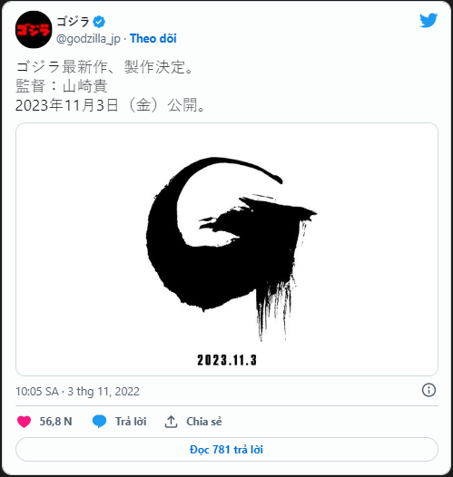Image resolution: width=453 pixels, height=477 pixels.
Task: Like the tweet with heart icon
Action: (x=24, y=422)
